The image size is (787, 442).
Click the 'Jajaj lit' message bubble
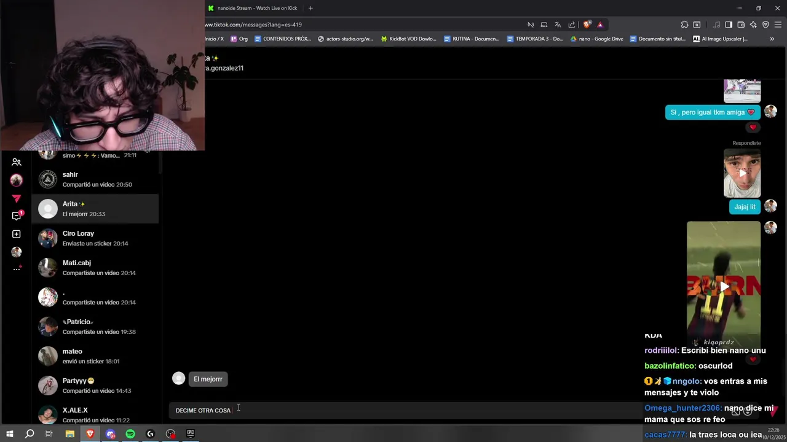pyautogui.click(x=745, y=207)
